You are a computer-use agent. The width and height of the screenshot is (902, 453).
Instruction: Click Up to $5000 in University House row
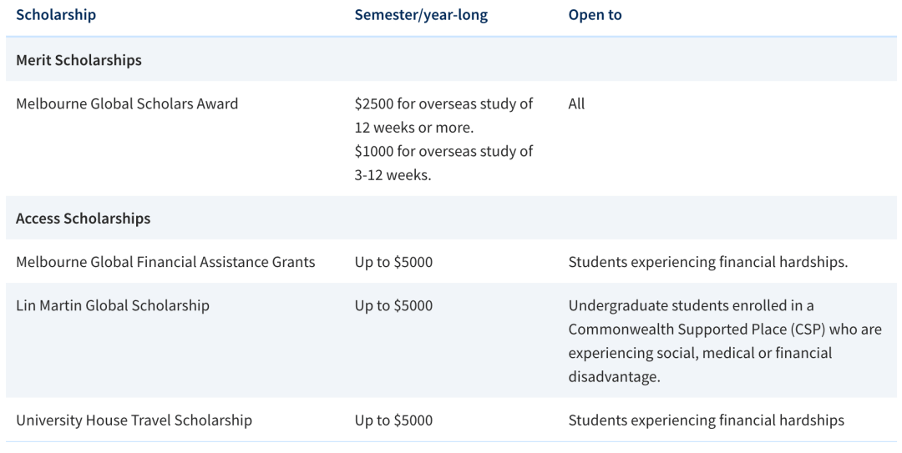pyautogui.click(x=393, y=420)
